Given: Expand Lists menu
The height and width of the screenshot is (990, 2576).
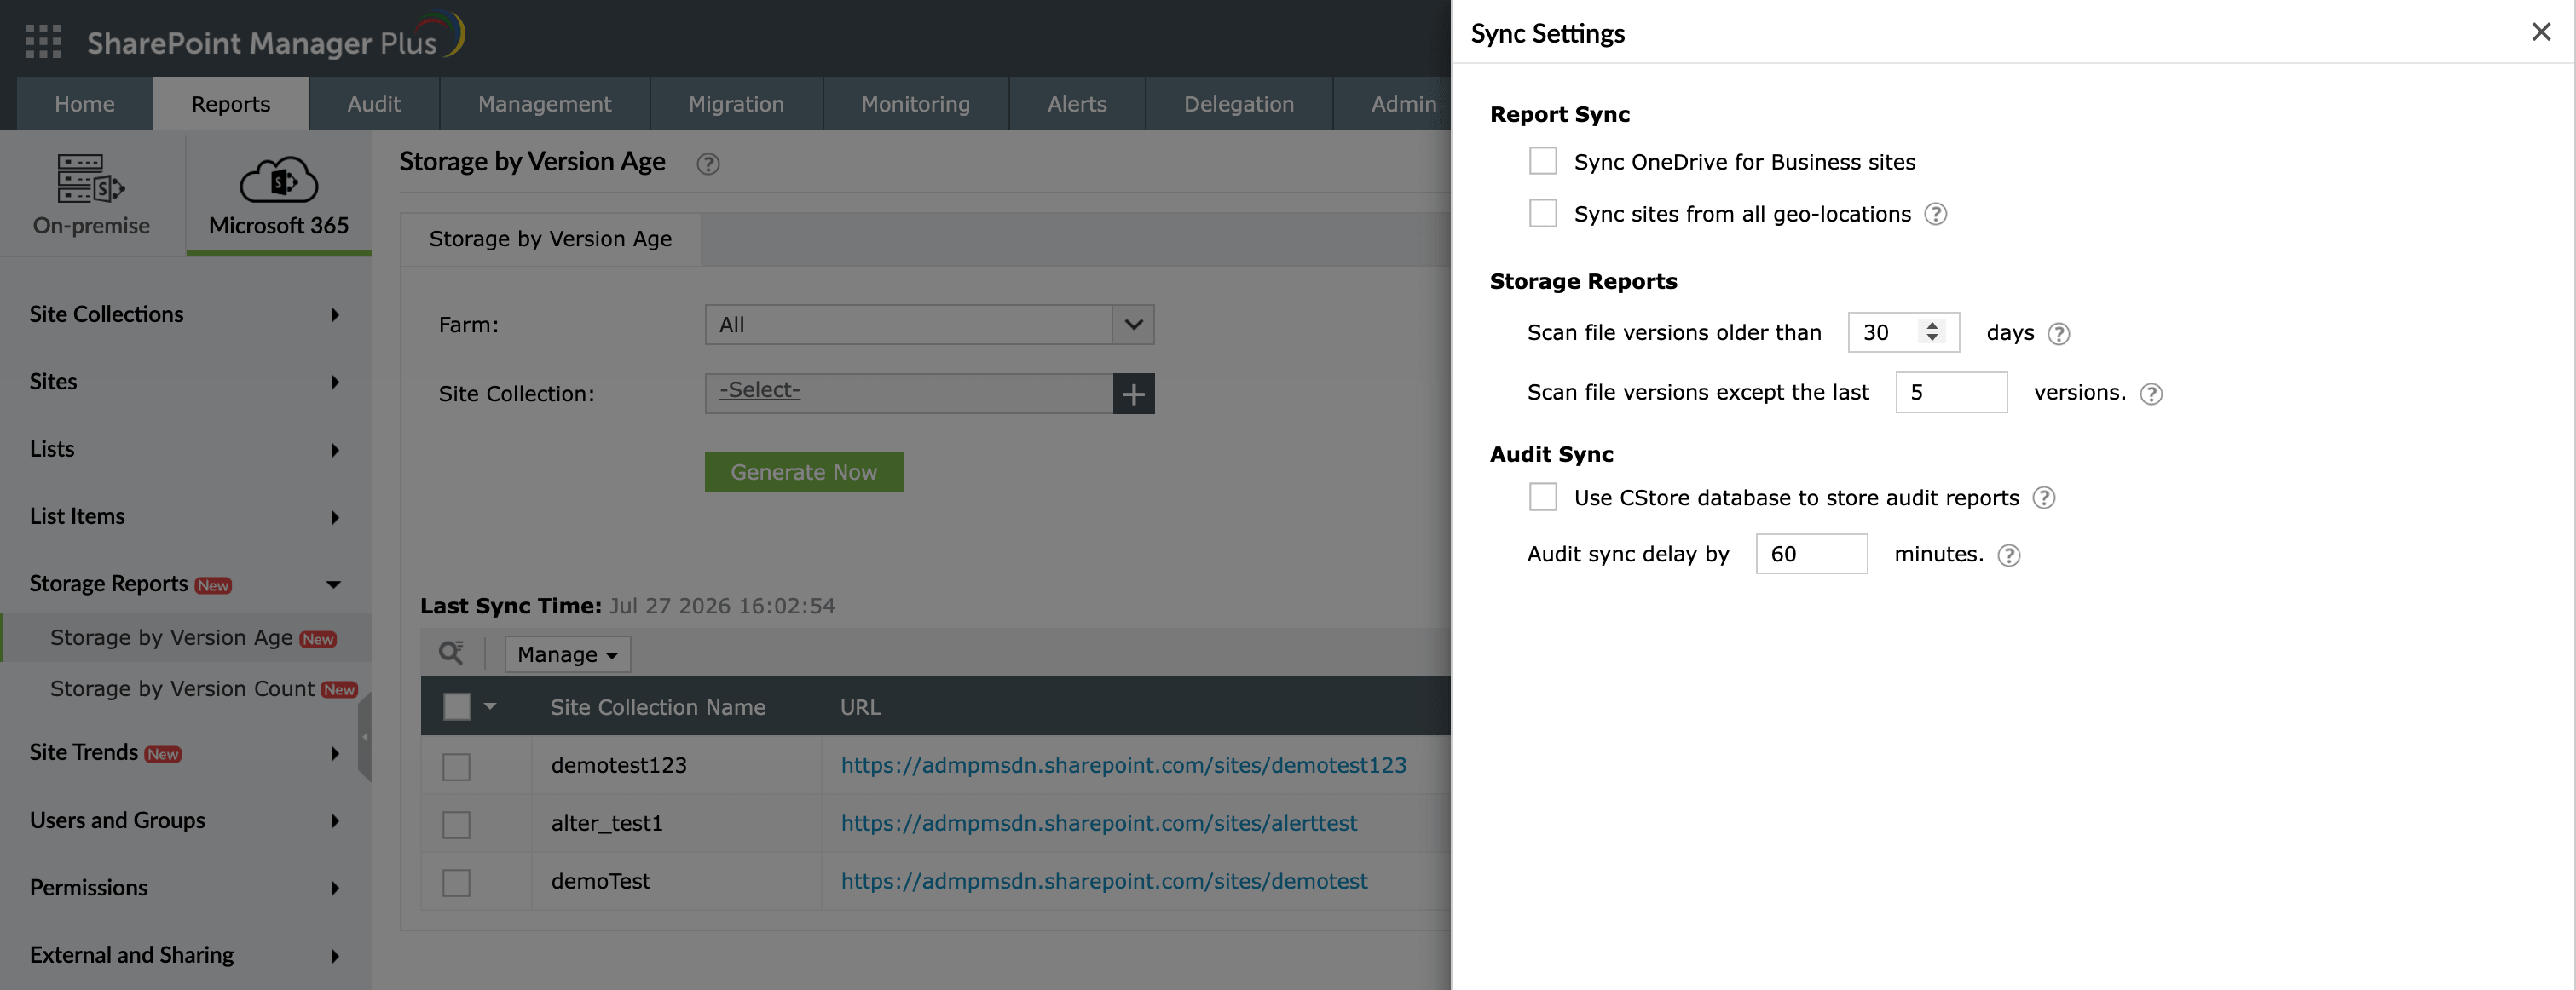Looking at the screenshot, I should 185,448.
